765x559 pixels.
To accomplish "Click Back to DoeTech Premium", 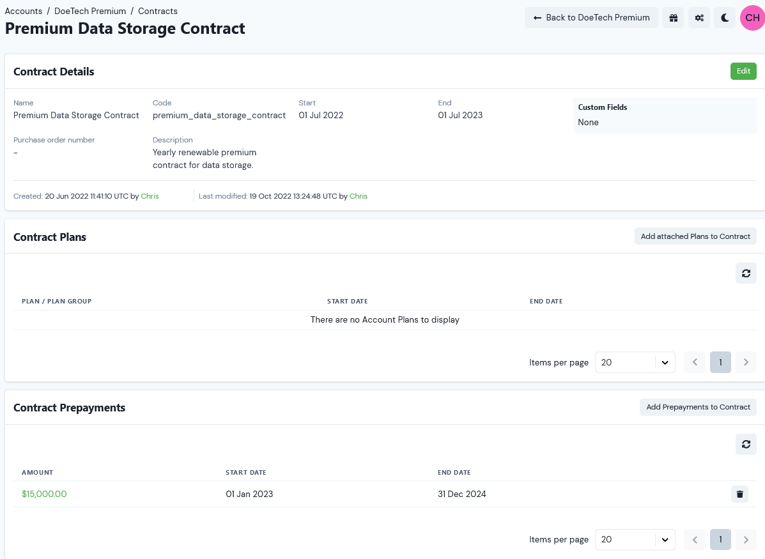I will point(591,17).
